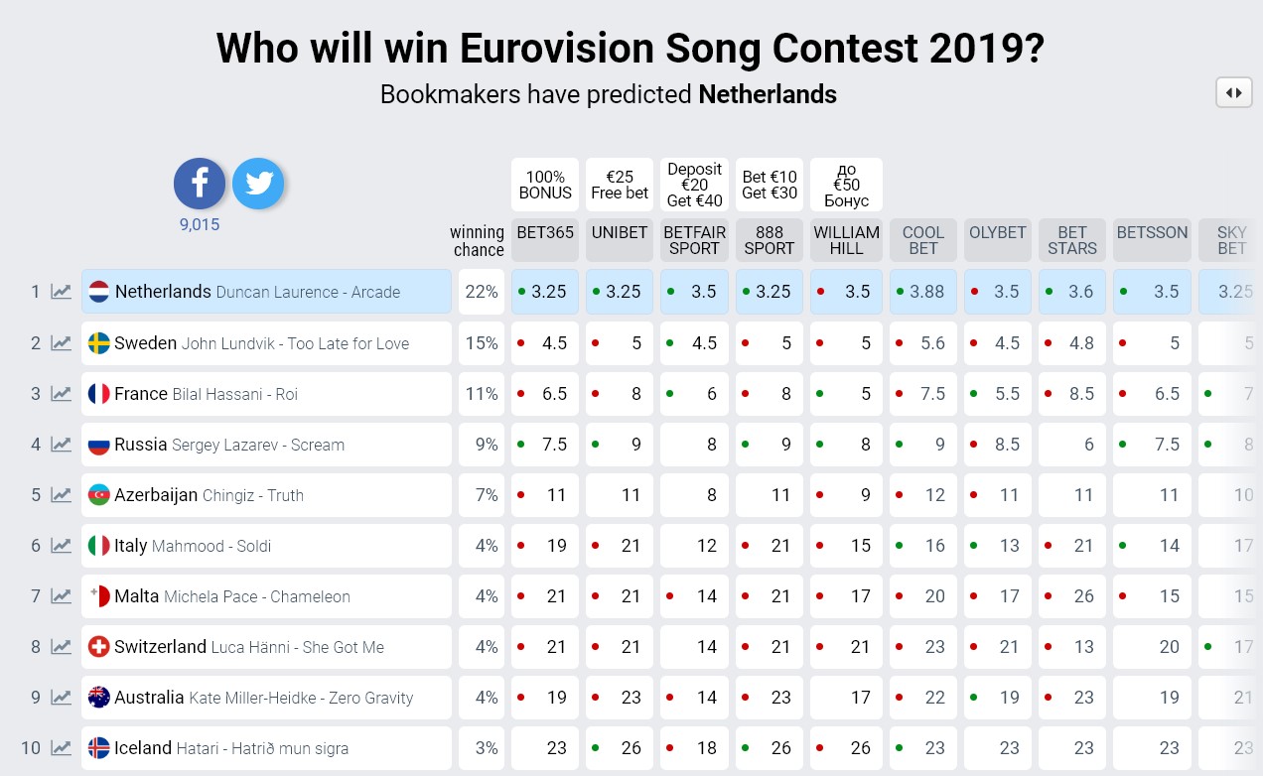1263x776 pixels.
Task: Click Netherlands odds 3.88 at Cool Bet
Action: tap(923, 292)
